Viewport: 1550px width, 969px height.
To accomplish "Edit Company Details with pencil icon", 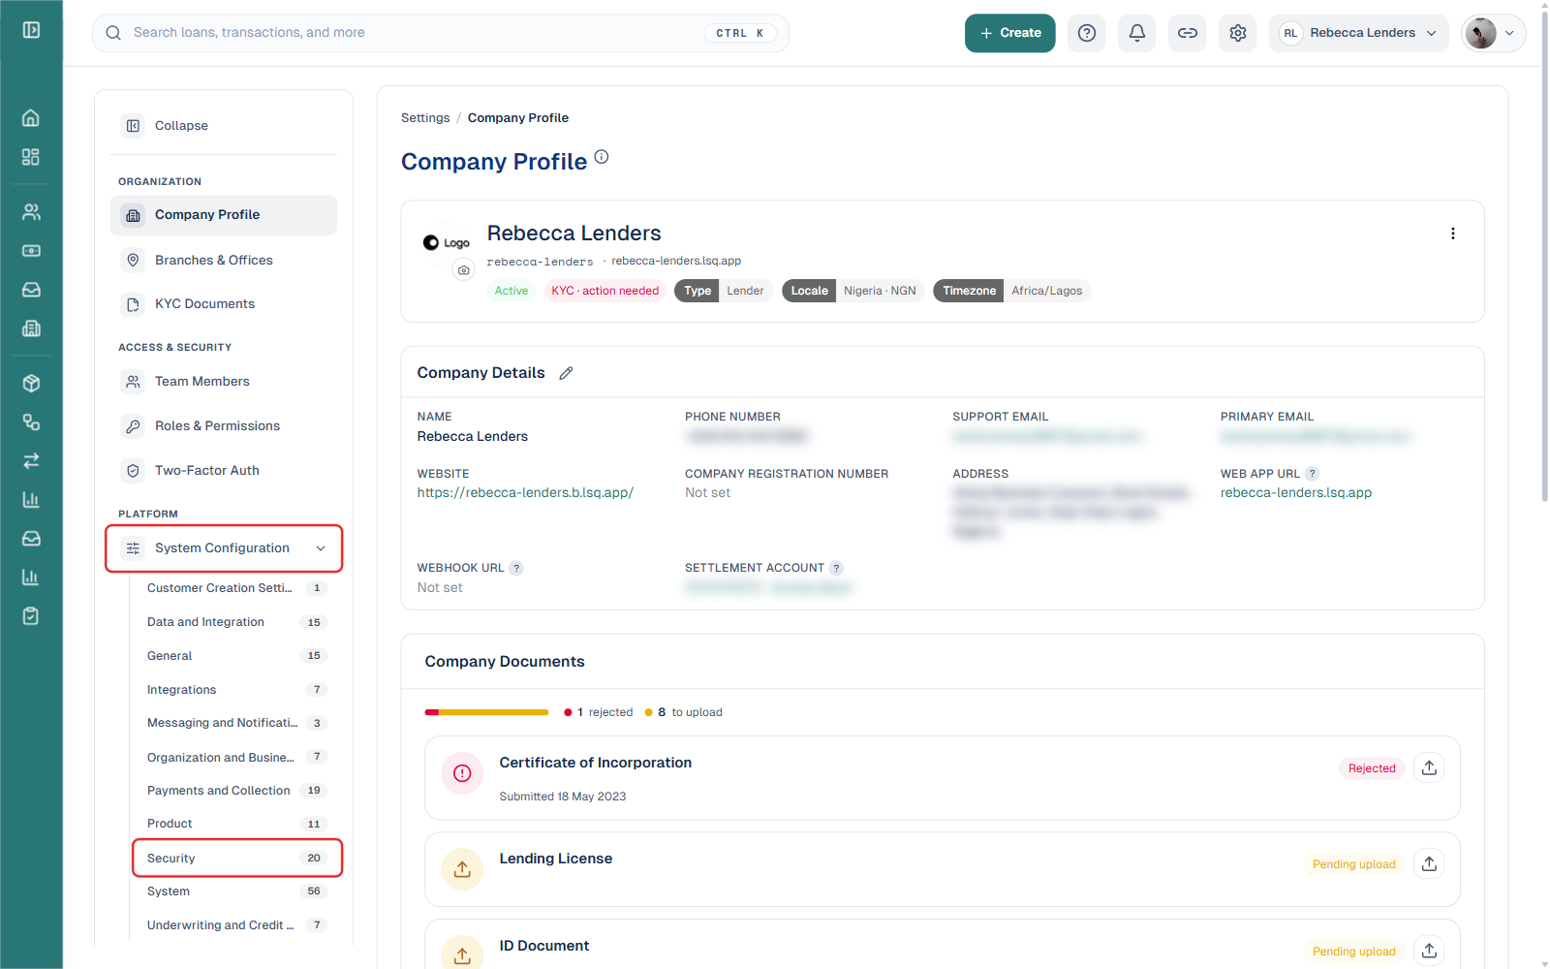I will point(567,373).
